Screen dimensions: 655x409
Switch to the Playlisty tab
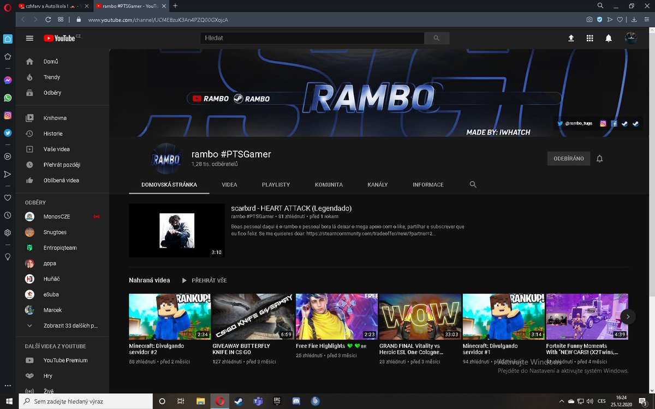(x=276, y=185)
